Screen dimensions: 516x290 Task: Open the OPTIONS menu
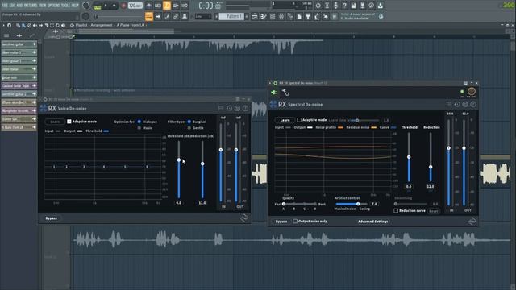(x=54, y=6)
